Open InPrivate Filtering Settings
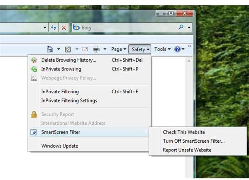The image size is (249, 180). pos(90,101)
